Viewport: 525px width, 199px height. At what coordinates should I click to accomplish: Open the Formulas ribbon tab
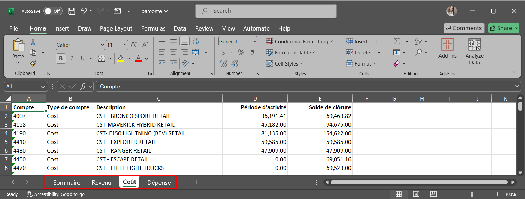click(x=153, y=28)
